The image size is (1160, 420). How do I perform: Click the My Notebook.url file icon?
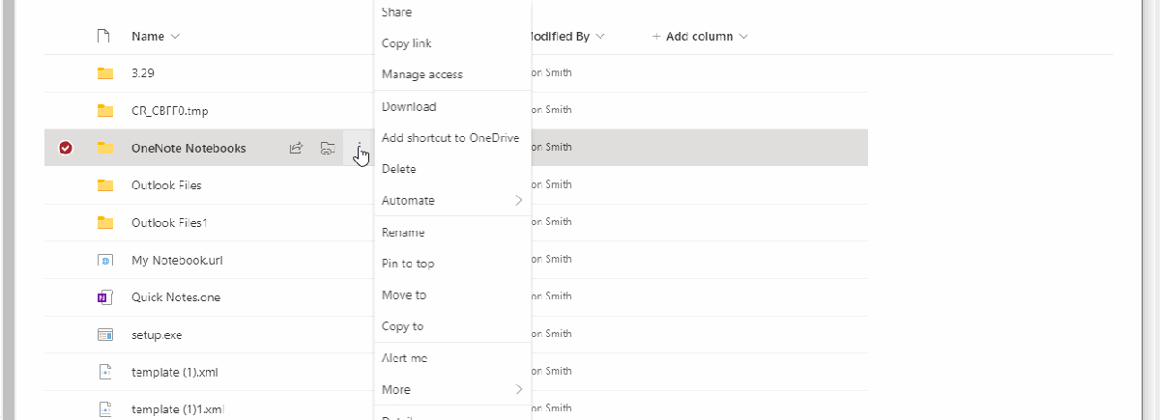[x=105, y=261]
